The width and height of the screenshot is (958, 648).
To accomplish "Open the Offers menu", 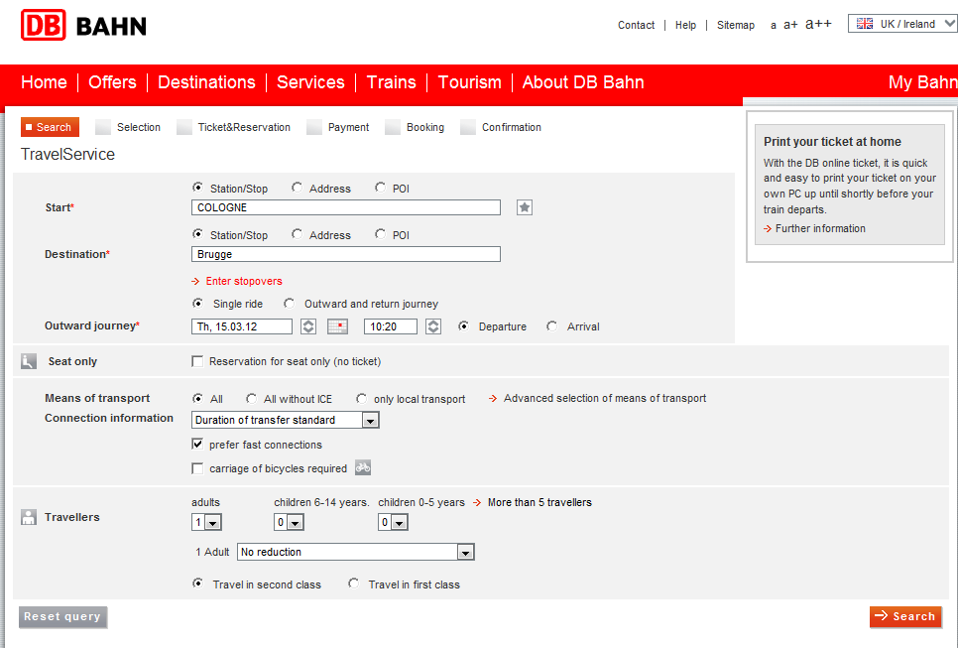I will (x=112, y=82).
